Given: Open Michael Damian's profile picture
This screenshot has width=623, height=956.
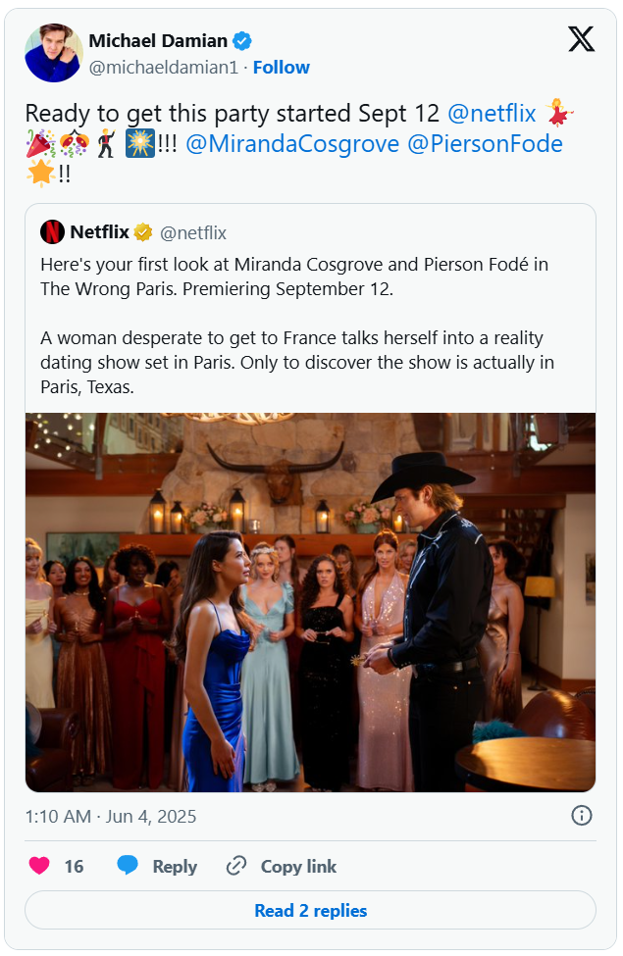Looking at the screenshot, I should pyautogui.click(x=53, y=53).
